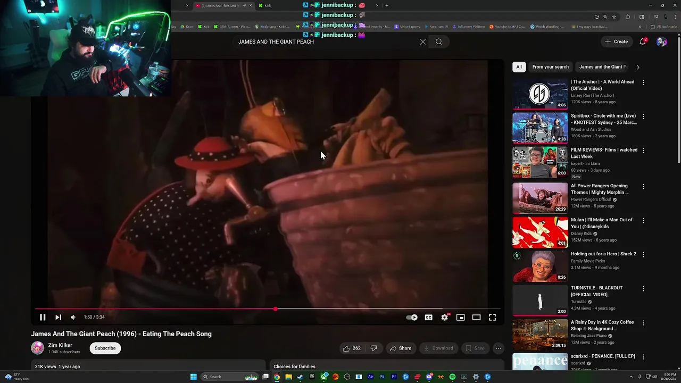The image size is (681, 383).
Task: Open options for Rainy Day Coffee Shop video
Action: [x=643, y=323]
